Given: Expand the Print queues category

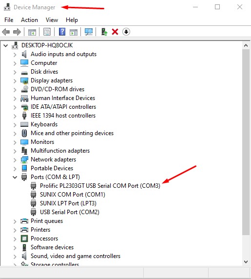Looking at the screenshot, I should pyautogui.click(x=15, y=221).
